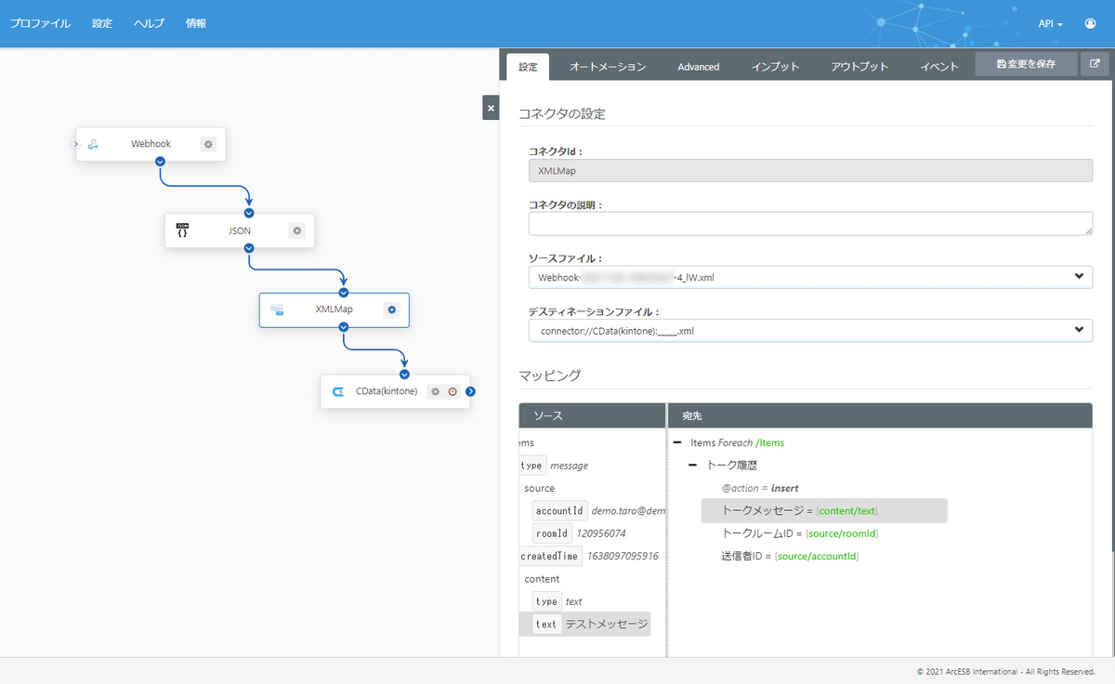The width and height of the screenshot is (1115, 684).
Task: Open the ソースファイル dropdown
Action: tap(810, 277)
